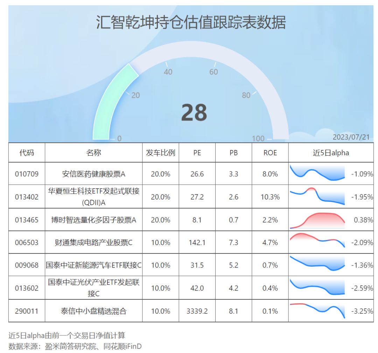The image size is (378, 353).
Task: Click the PB column header
Action: [x=233, y=153]
